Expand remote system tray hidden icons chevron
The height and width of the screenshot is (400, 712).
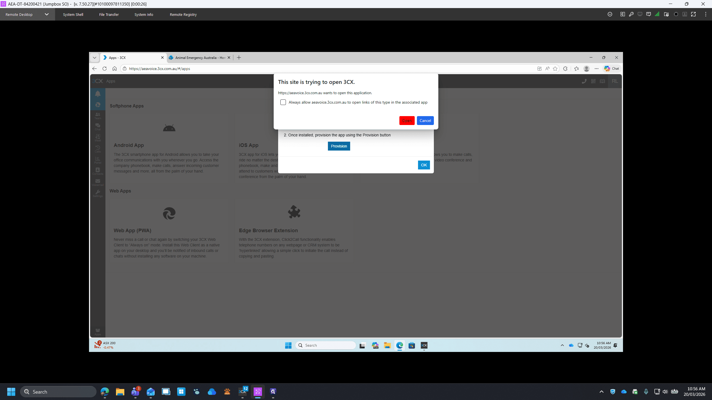click(562, 345)
